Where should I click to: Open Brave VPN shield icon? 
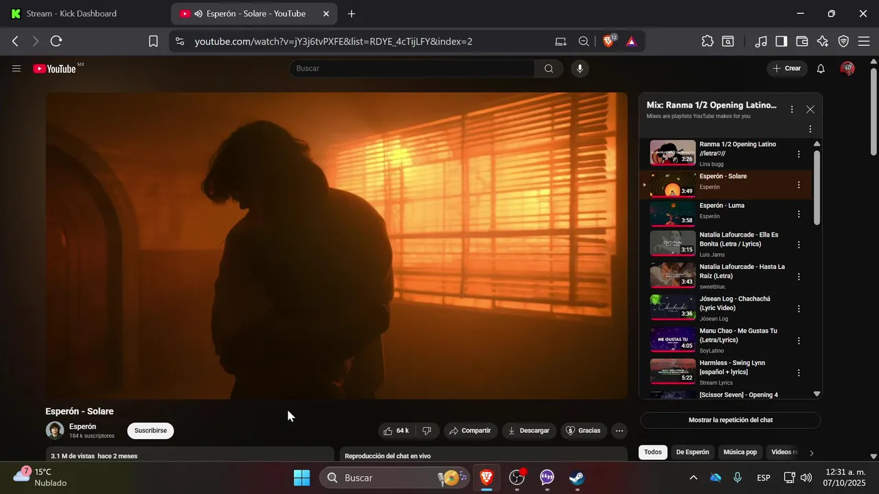pyautogui.click(x=843, y=41)
